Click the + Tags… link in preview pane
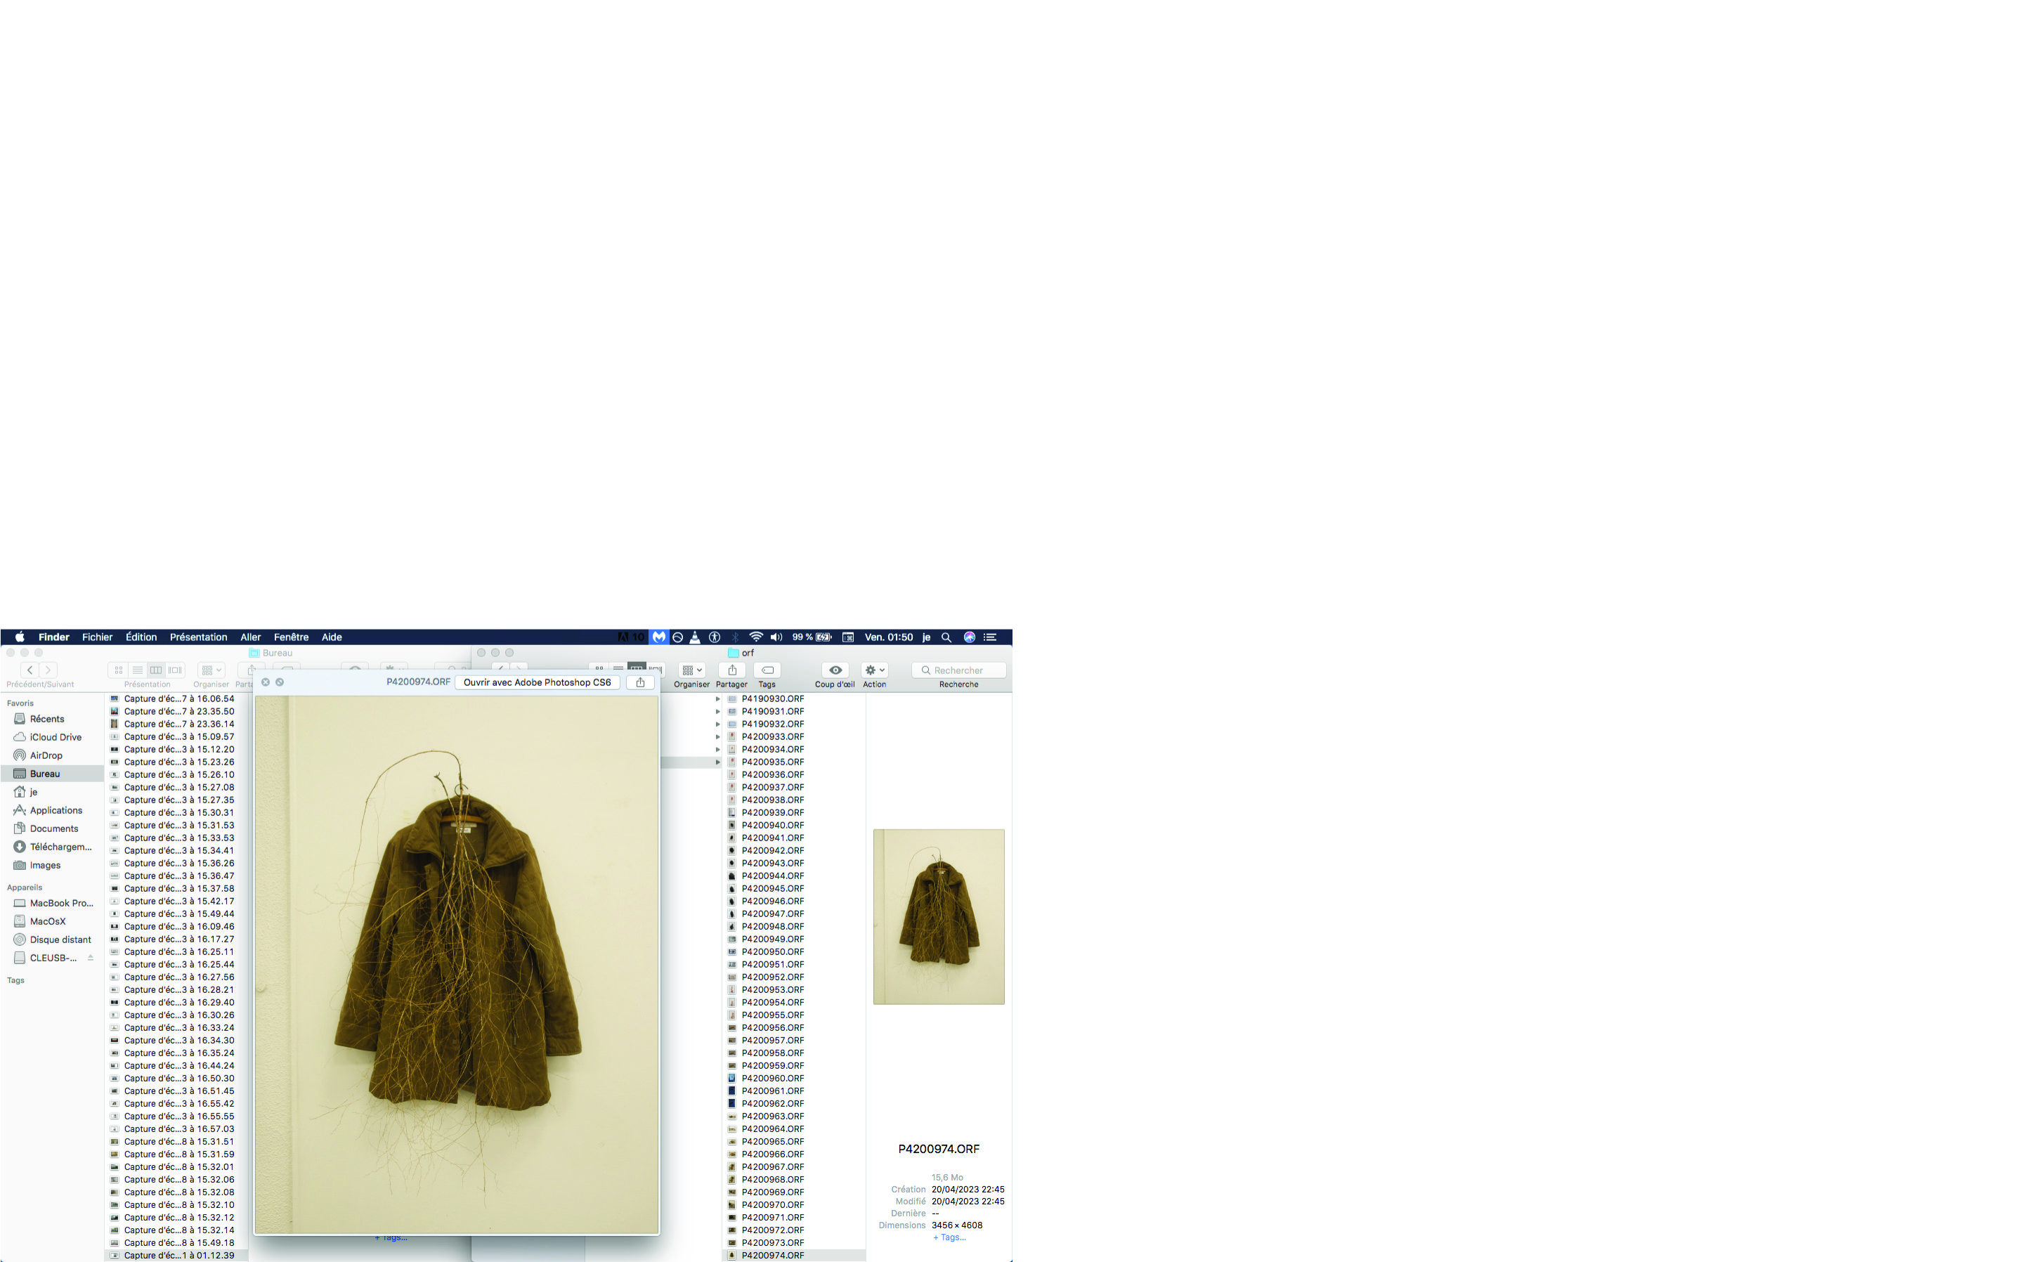 (949, 1238)
